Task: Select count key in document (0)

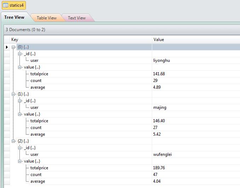Action: [36, 81]
